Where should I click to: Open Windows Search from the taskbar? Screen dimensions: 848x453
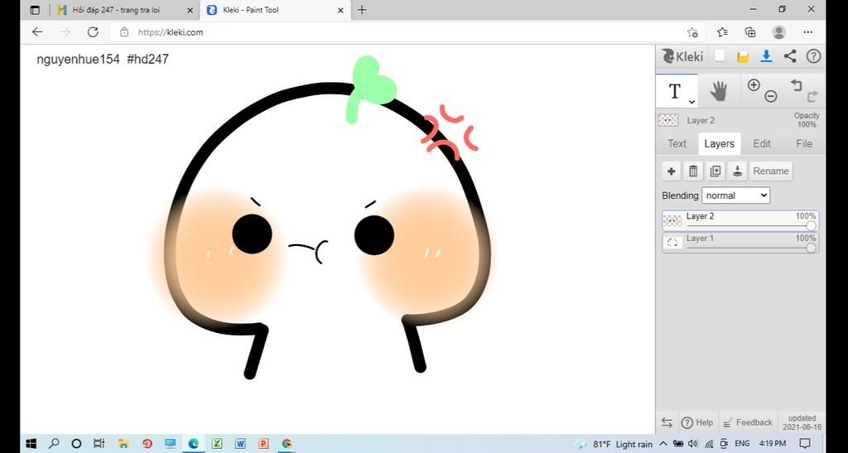click(54, 444)
